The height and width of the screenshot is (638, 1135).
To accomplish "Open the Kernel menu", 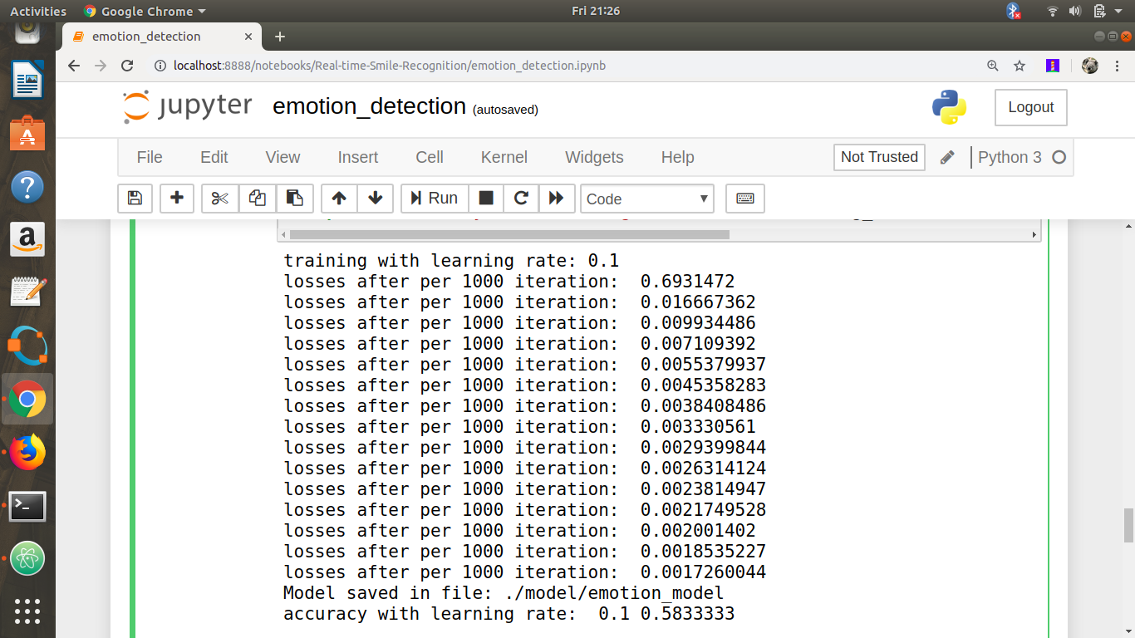I will 504,157.
